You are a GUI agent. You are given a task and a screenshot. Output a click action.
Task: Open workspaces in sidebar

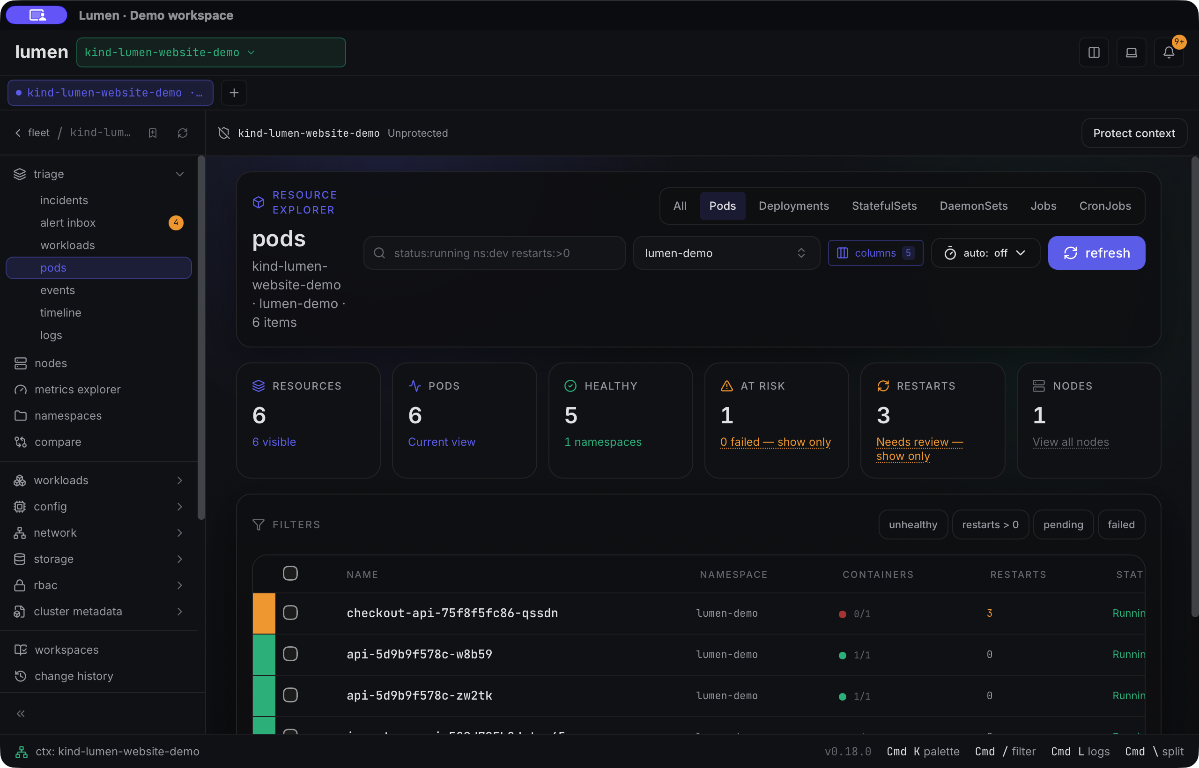pos(67,650)
